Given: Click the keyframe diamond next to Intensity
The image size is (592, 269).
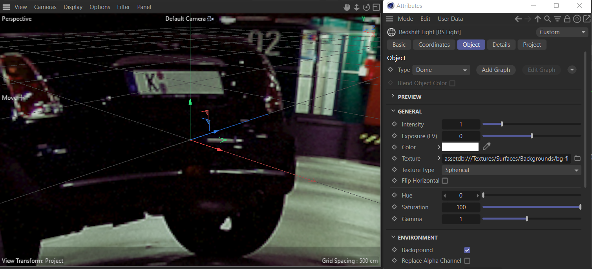Looking at the screenshot, I should click(395, 124).
